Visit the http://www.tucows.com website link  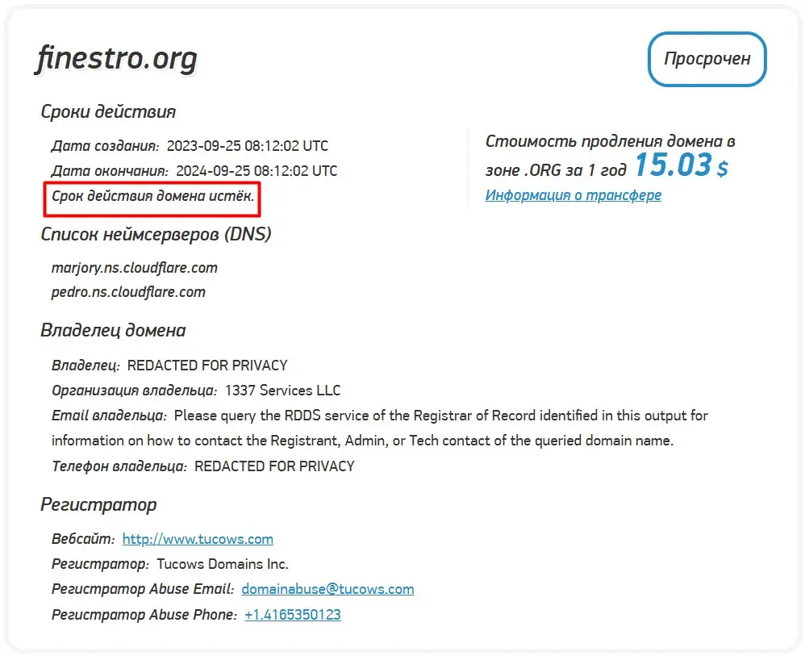point(198,539)
